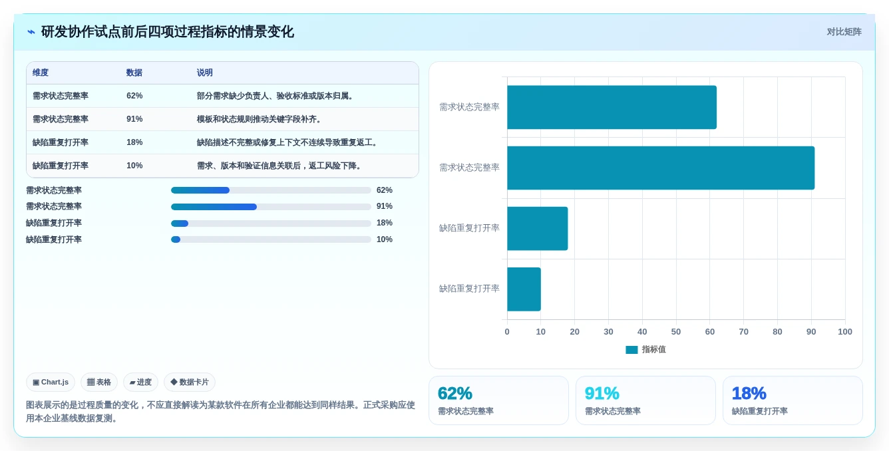Click the progress bar showing 18%
889x451 pixels.
(x=271, y=224)
